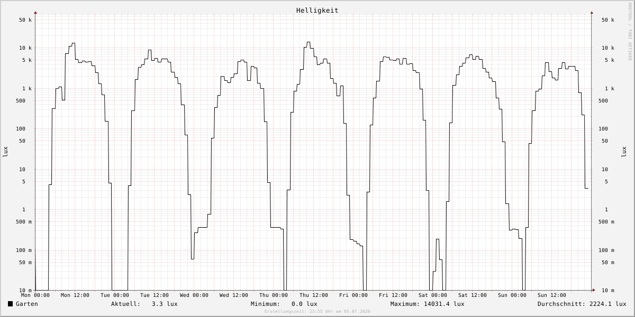This screenshot has height=317, width=635.
Task: Click the "Tue 12:00" time axis label
Action: coord(155,295)
